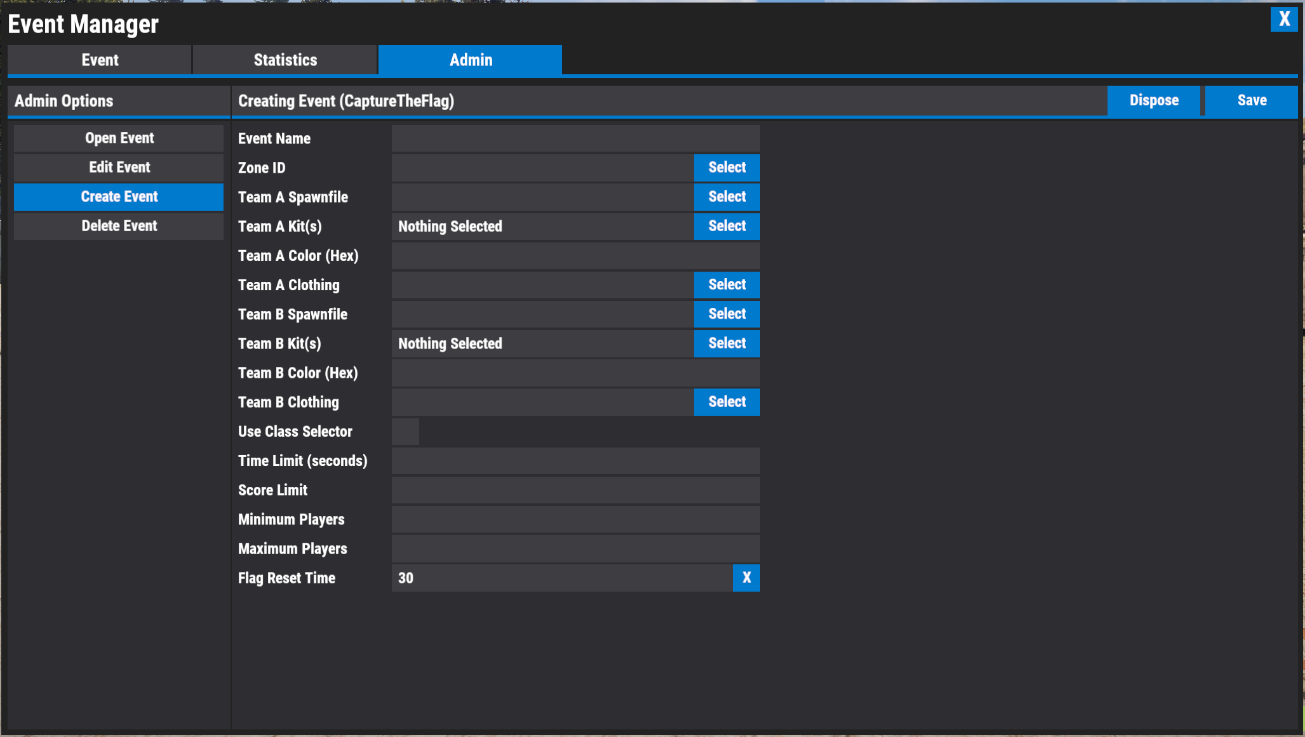Open the Team B Kit(s) selector
The width and height of the screenshot is (1305, 737).
tap(726, 343)
